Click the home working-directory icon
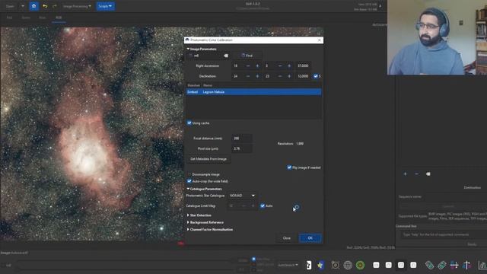The image size is (487, 274). coord(33,6)
